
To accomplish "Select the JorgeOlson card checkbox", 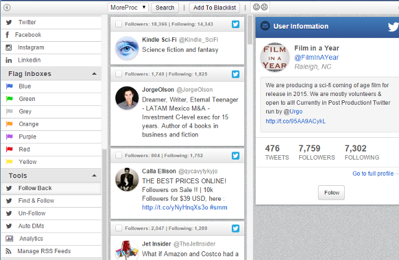I will click(118, 74).
